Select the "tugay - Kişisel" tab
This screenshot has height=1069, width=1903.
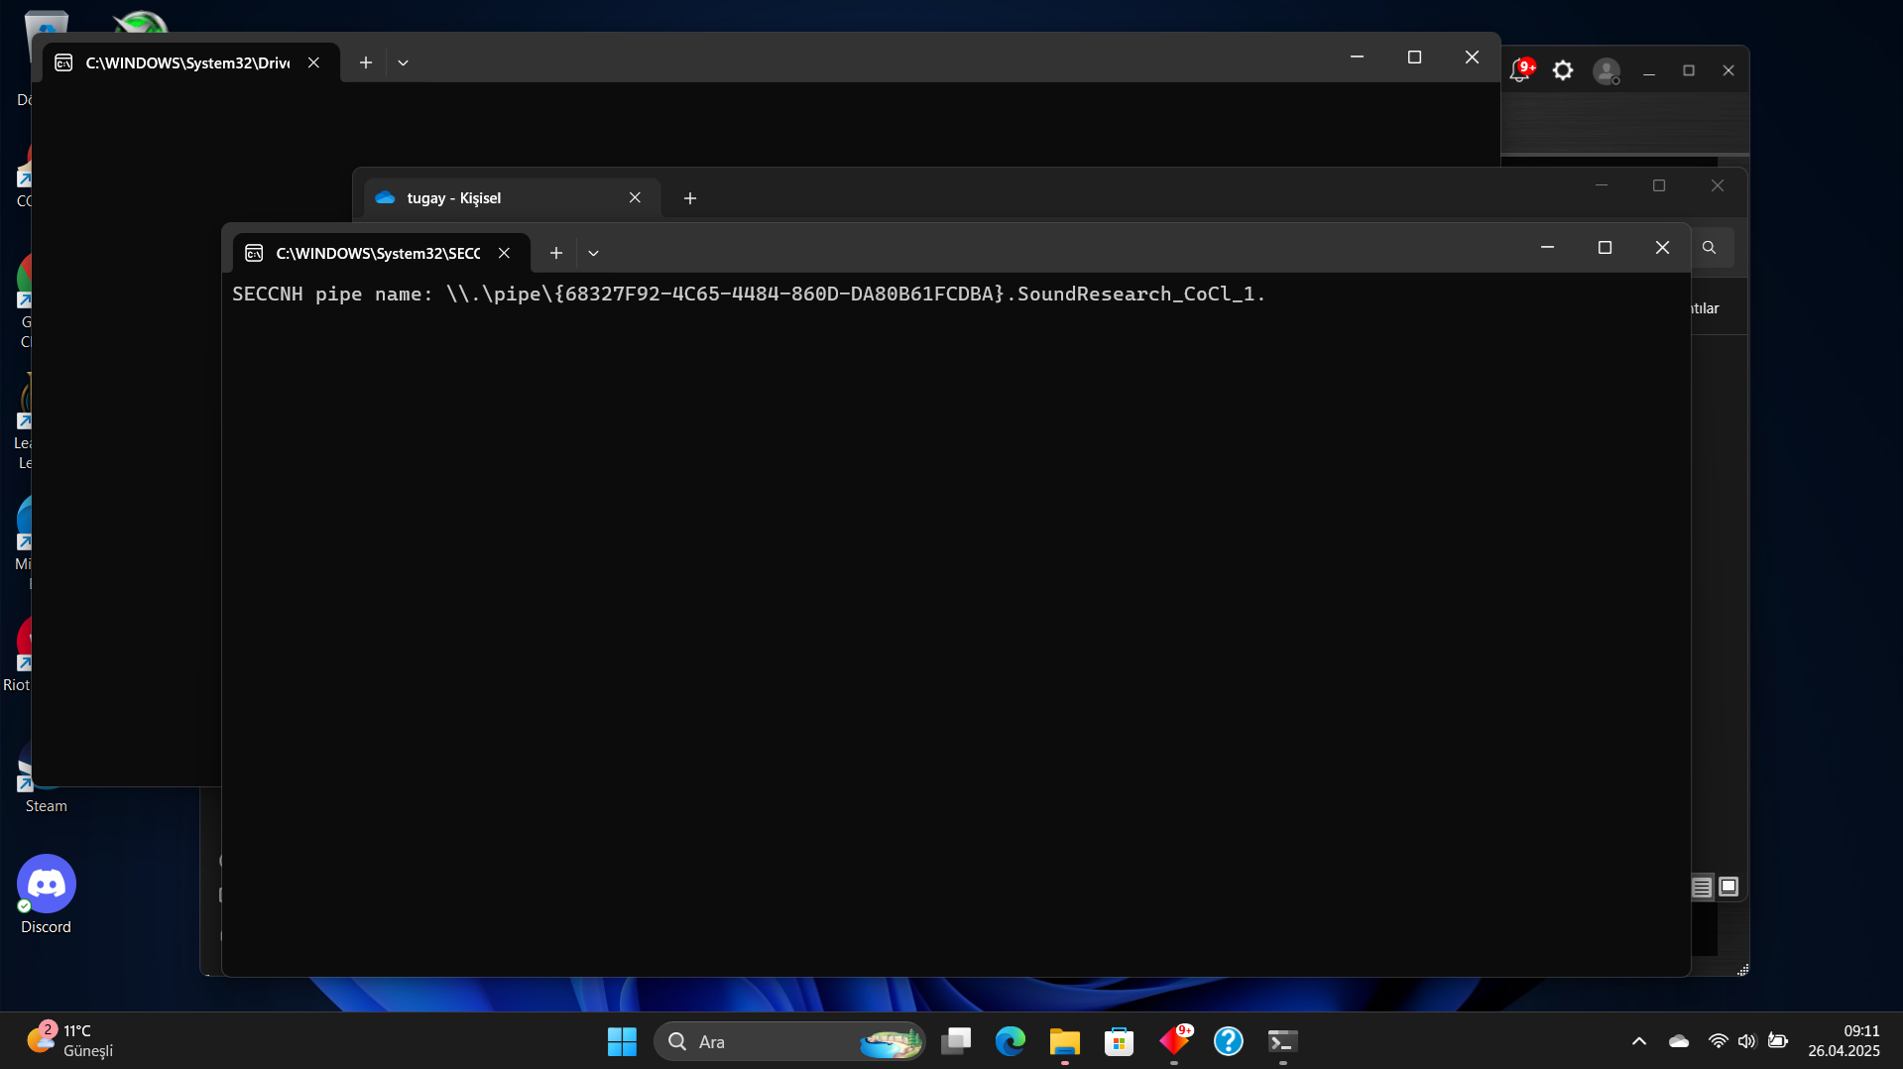pyautogui.click(x=512, y=198)
